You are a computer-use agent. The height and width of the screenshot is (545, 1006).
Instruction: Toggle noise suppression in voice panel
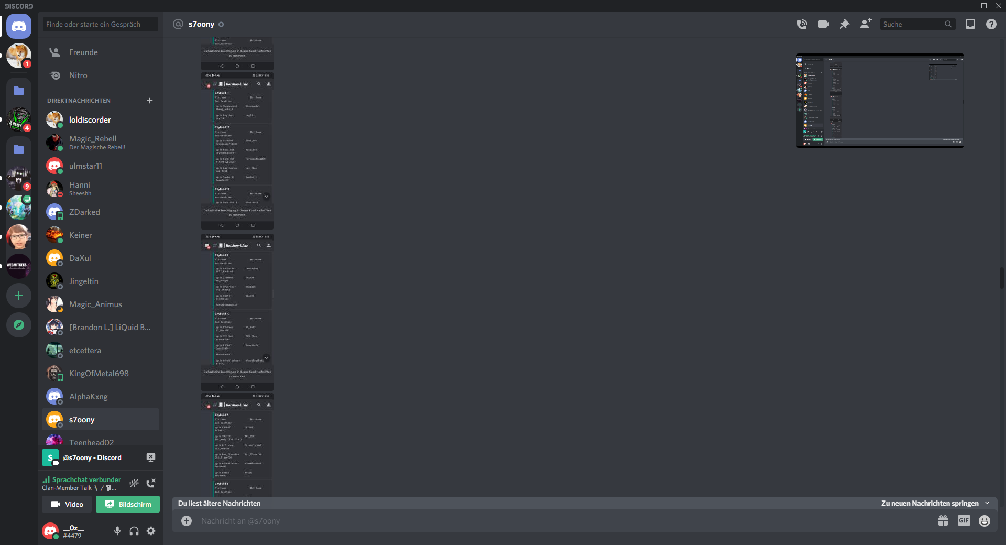(x=134, y=483)
